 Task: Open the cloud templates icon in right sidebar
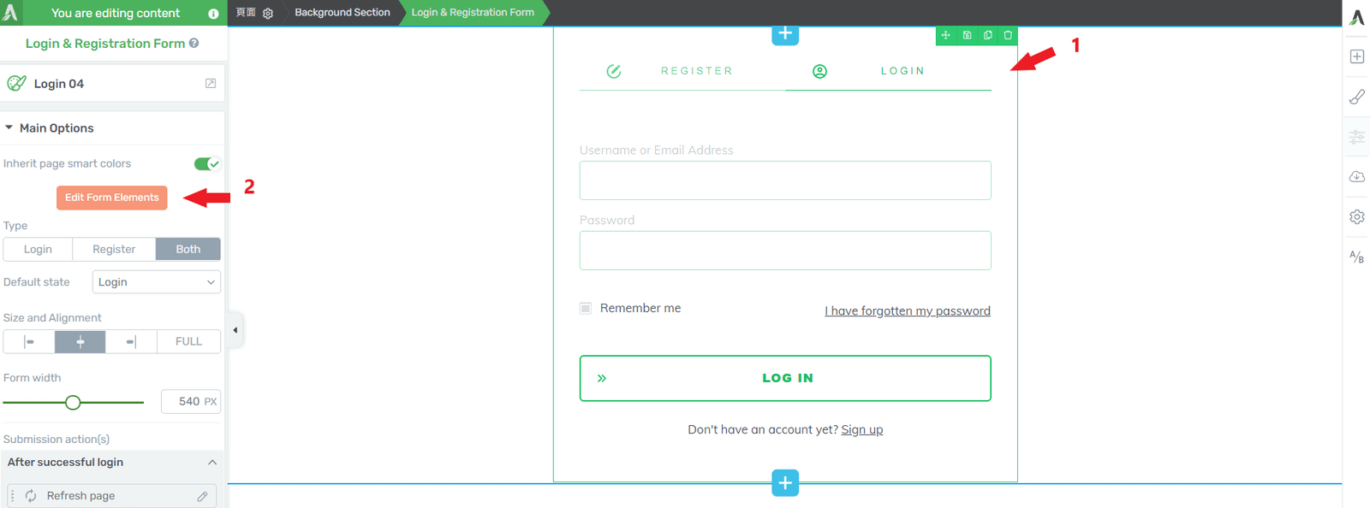pos(1357,177)
